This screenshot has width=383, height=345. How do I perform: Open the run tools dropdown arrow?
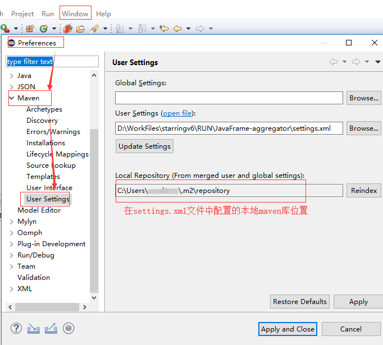pos(16,29)
